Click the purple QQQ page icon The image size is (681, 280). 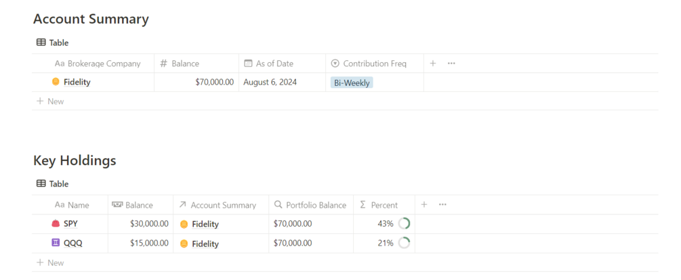click(x=56, y=243)
